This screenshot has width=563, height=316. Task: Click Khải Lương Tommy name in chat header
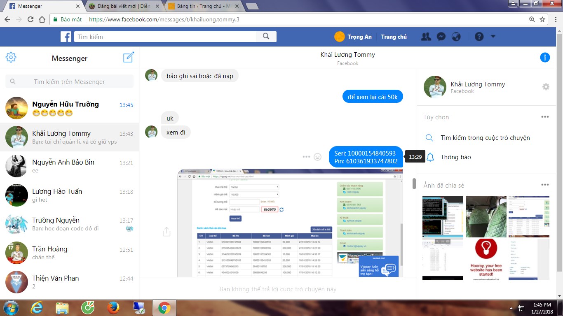coord(348,55)
